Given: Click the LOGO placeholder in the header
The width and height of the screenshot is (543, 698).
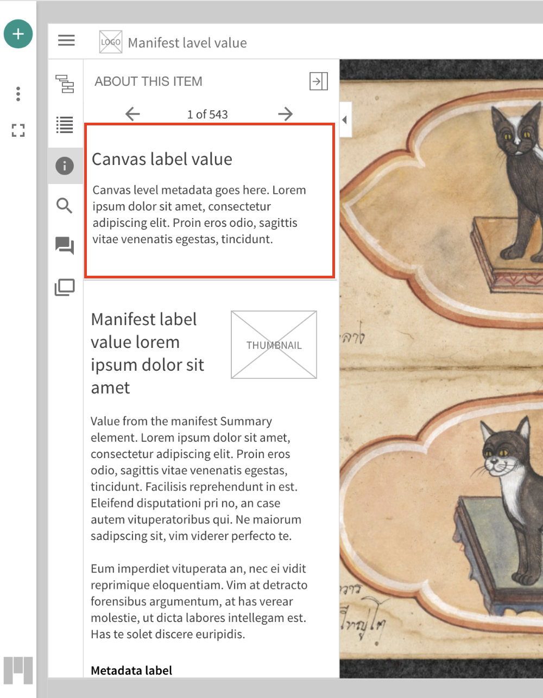Looking at the screenshot, I should [110, 41].
